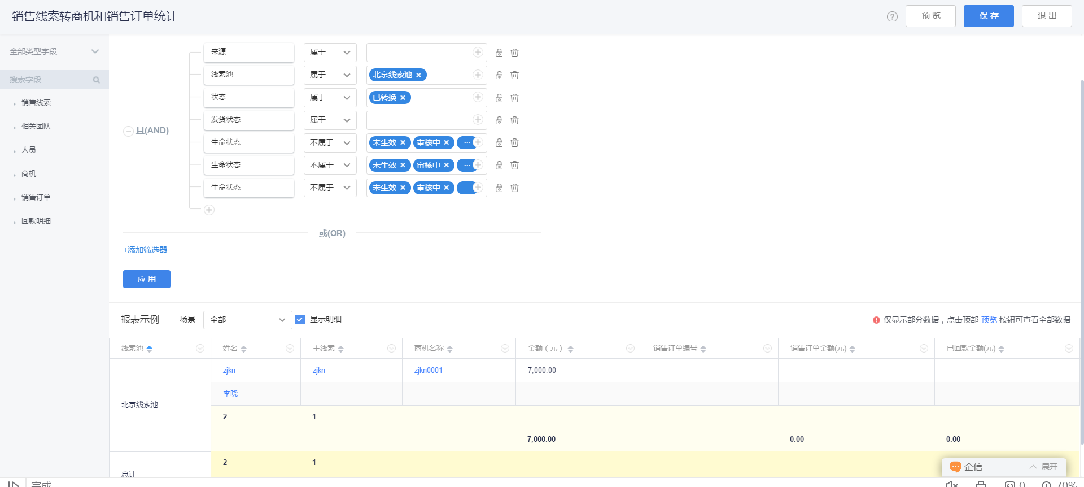Screen dimensions: 1084x487
Task: Open the 场景 全部 dropdown
Action: pos(247,320)
